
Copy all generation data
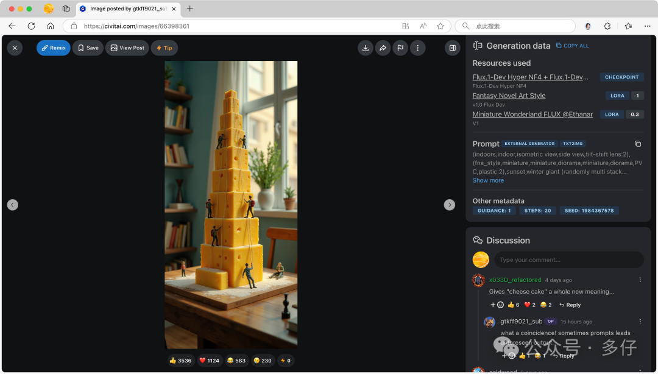(x=572, y=46)
